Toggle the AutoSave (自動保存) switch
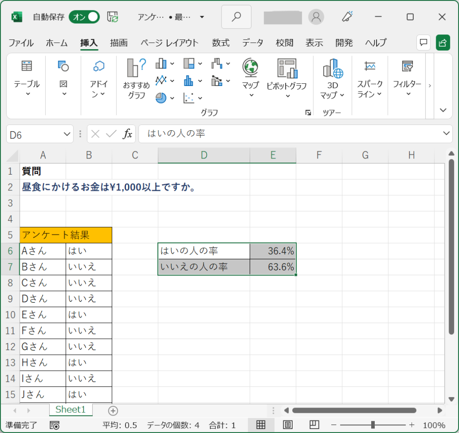The height and width of the screenshot is (433, 459). [x=84, y=17]
